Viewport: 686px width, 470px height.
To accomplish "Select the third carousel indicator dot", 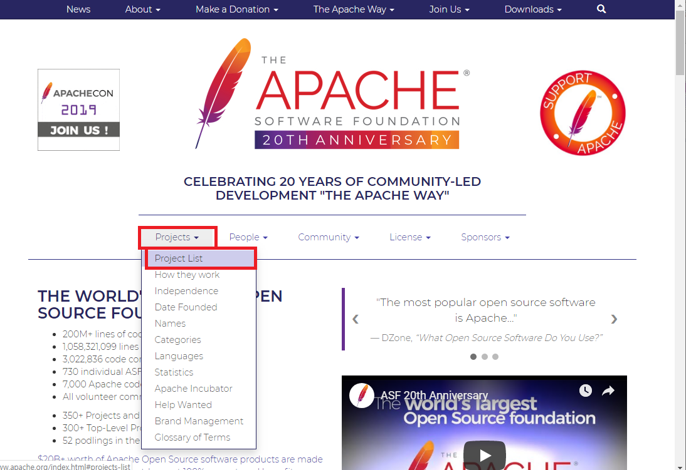I will [x=495, y=357].
